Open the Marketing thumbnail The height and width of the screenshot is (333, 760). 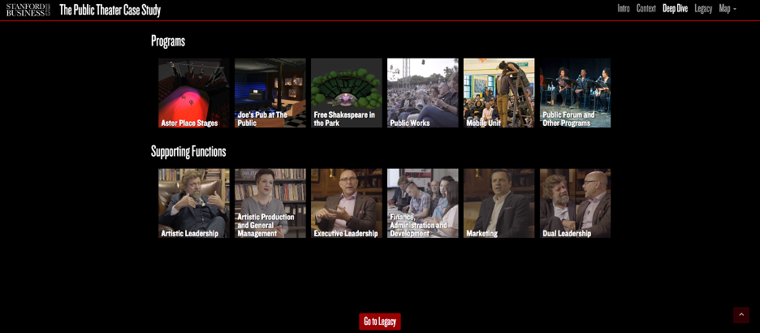click(499, 203)
